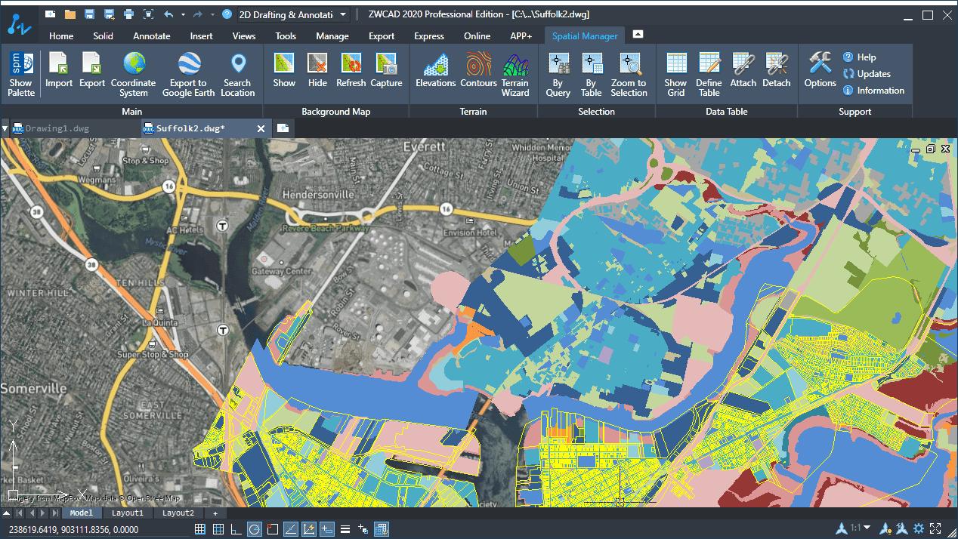Toggle Dynamic Input in status bar
Screen dimensions: 958x539
(x=327, y=529)
